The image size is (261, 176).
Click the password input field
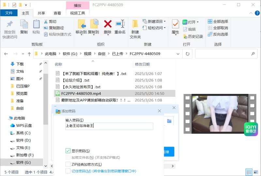pos(109,126)
